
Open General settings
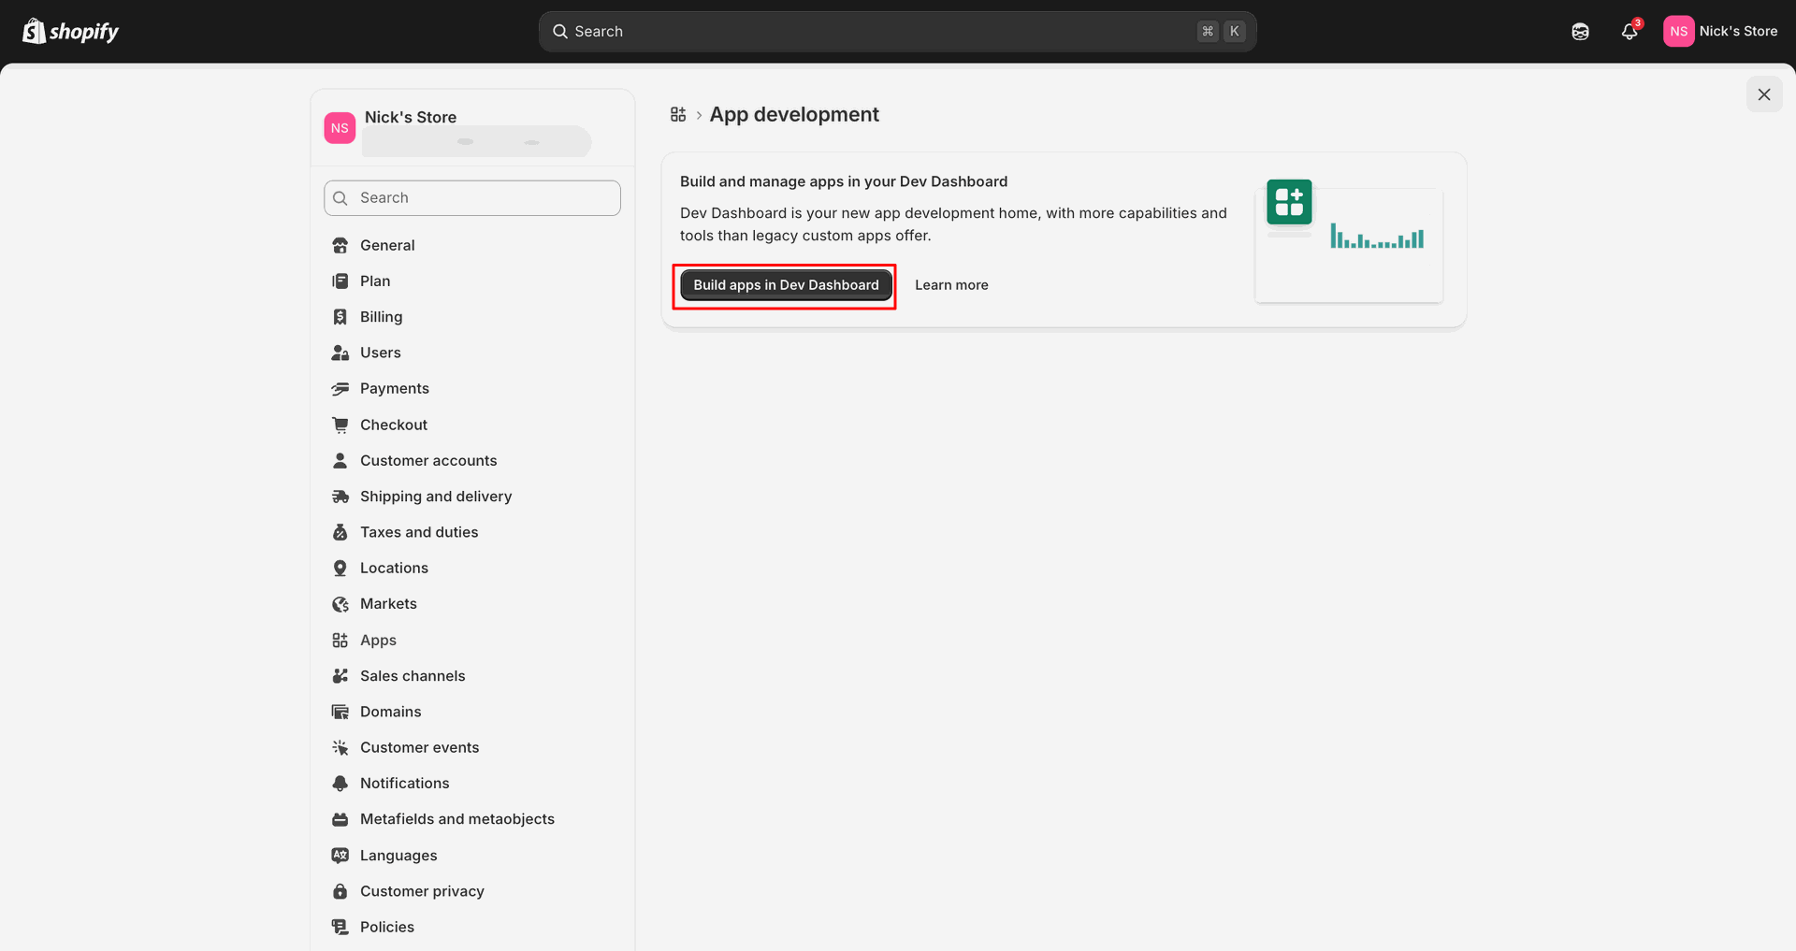tap(387, 245)
